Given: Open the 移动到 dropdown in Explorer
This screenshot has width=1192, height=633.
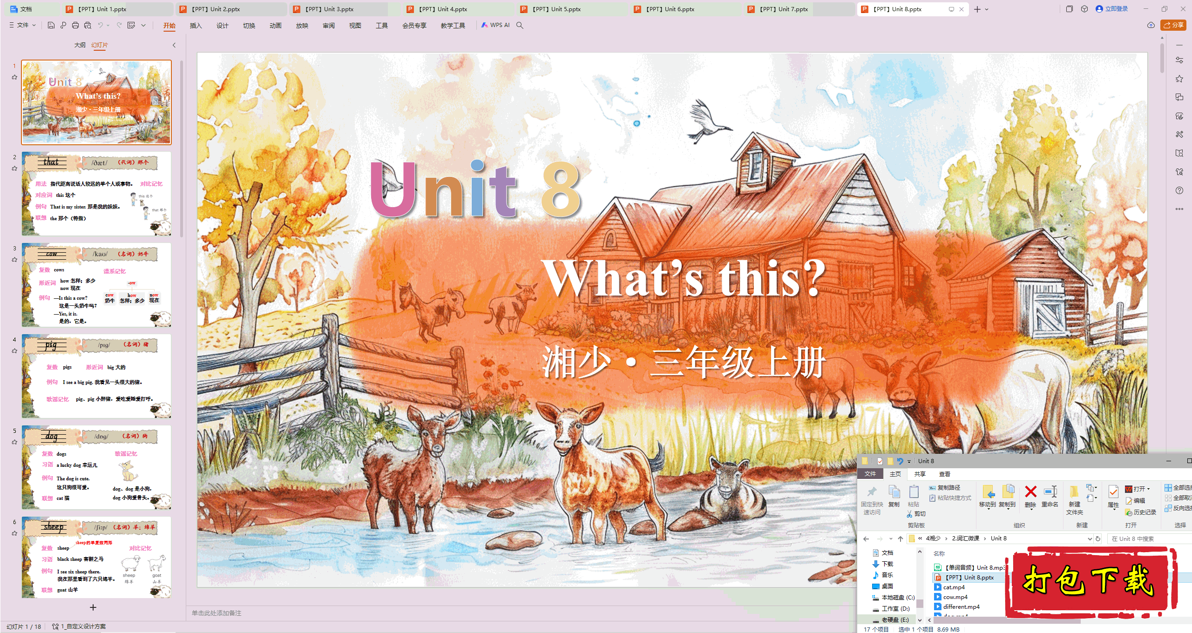Looking at the screenshot, I should click(988, 509).
